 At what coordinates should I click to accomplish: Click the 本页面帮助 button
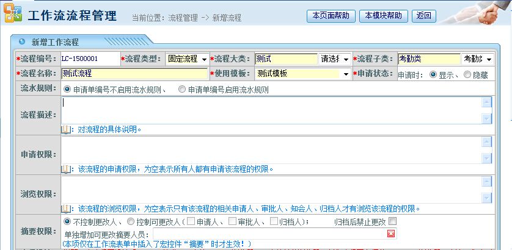pyautogui.click(x=331, y=15)
